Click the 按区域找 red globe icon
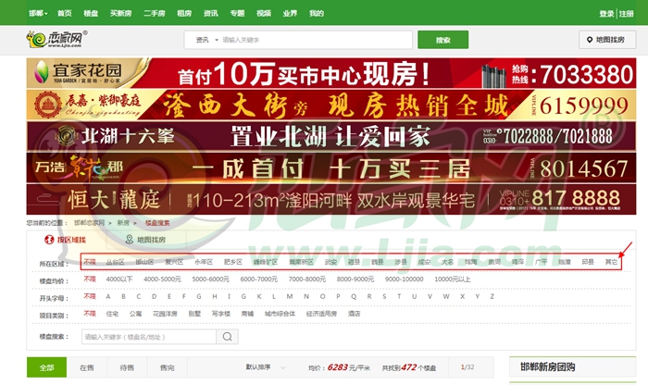The height and width of the screenshot is (385, 648). pyautogui.click(x=49, y=240)
